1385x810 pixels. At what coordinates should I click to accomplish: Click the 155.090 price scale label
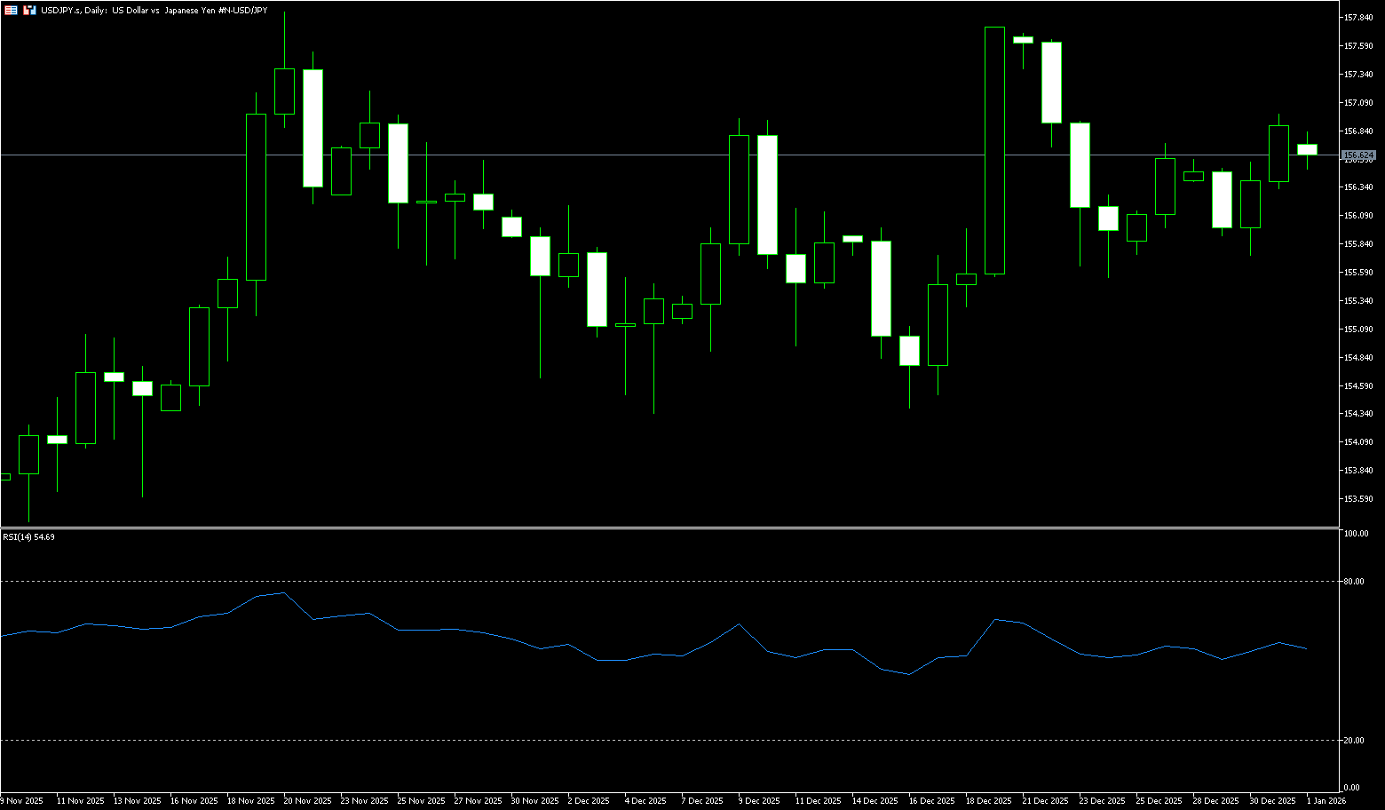1358,330
